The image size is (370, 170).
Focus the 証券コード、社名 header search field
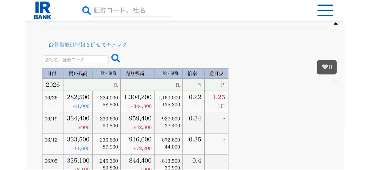[132, 11]
